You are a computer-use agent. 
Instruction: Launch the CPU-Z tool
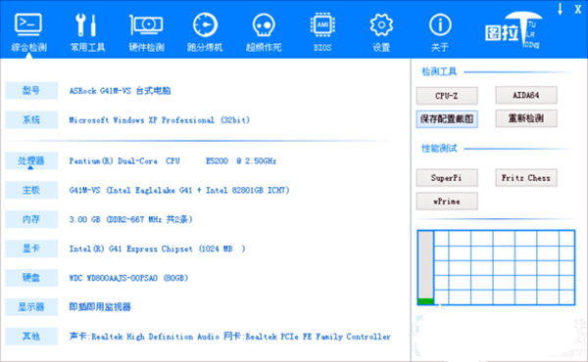(447, 96)
